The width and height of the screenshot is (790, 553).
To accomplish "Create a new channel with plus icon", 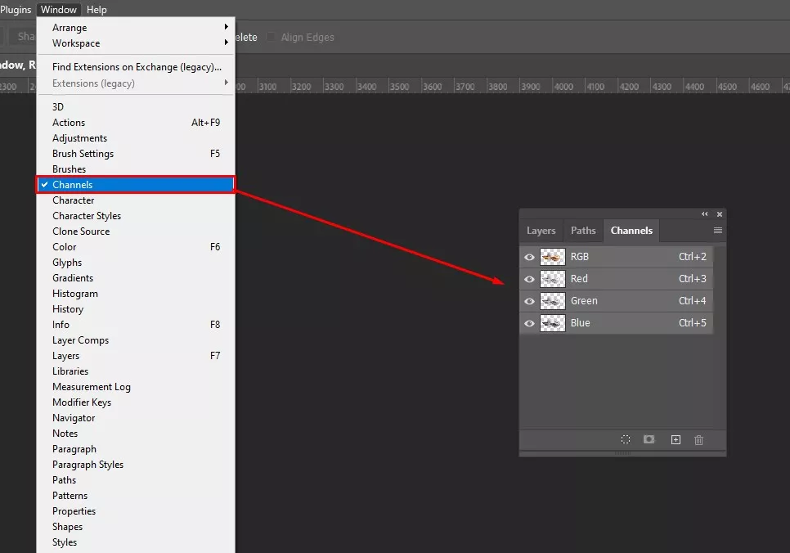I will coord(676,439).
